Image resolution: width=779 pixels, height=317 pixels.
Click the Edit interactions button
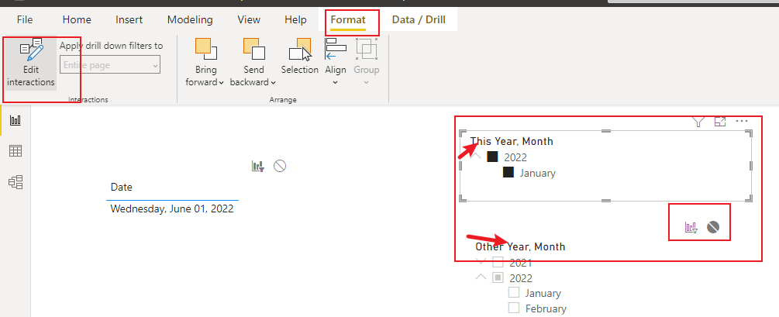point(31,63)
